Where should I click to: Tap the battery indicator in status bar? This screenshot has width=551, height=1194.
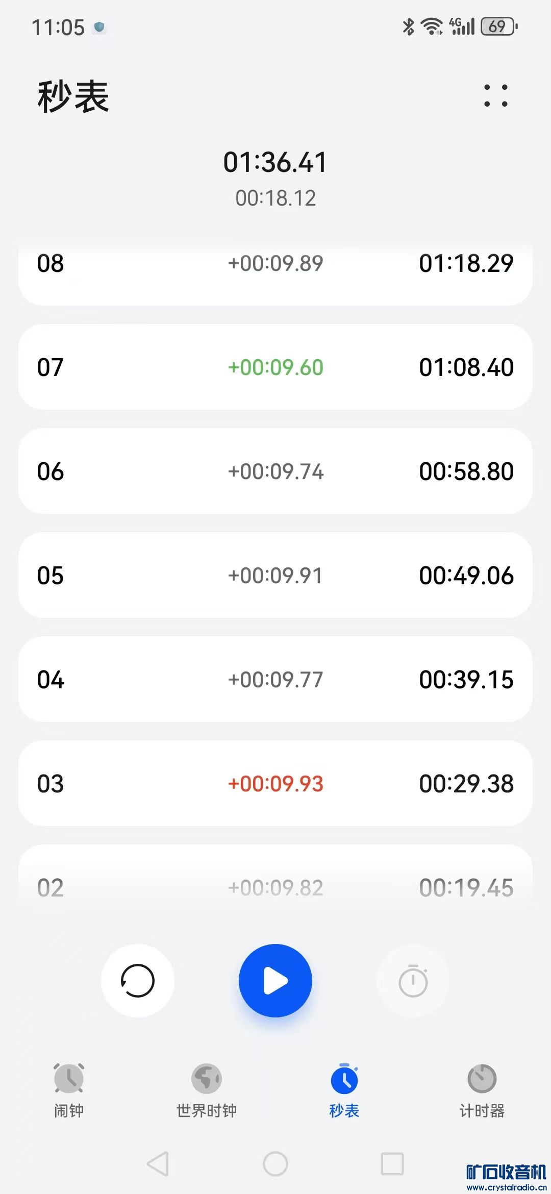click(x=498, y=27)
